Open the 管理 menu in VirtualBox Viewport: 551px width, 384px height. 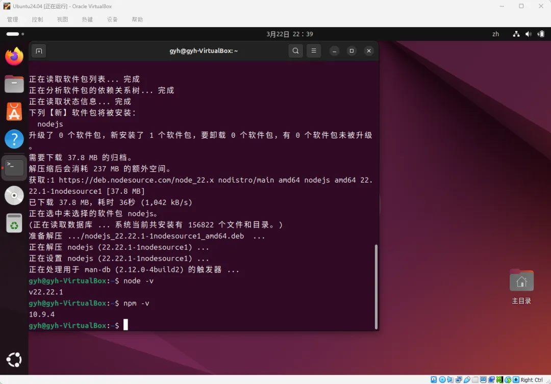(x=13, y=19)
